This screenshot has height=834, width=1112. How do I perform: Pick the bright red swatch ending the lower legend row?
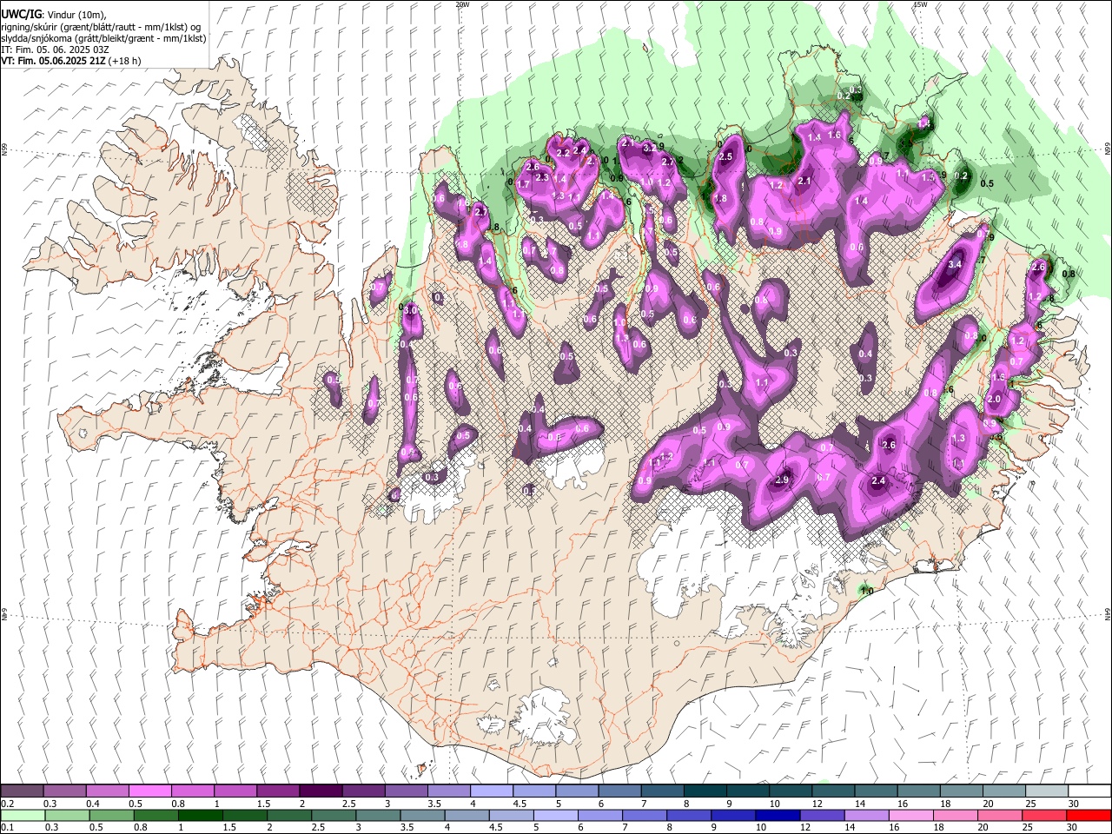pos(1090,815)
